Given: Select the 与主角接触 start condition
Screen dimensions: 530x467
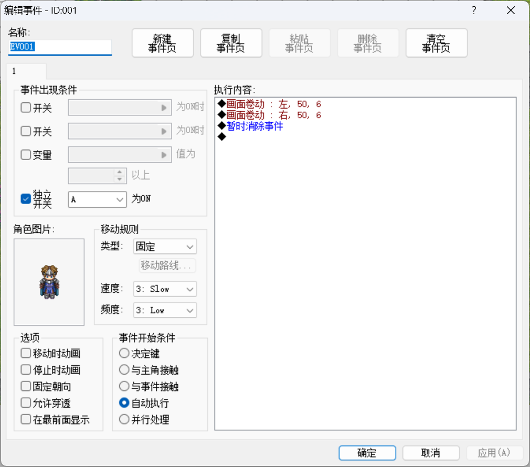Looking at the screenshot, I should click(124, 370).
